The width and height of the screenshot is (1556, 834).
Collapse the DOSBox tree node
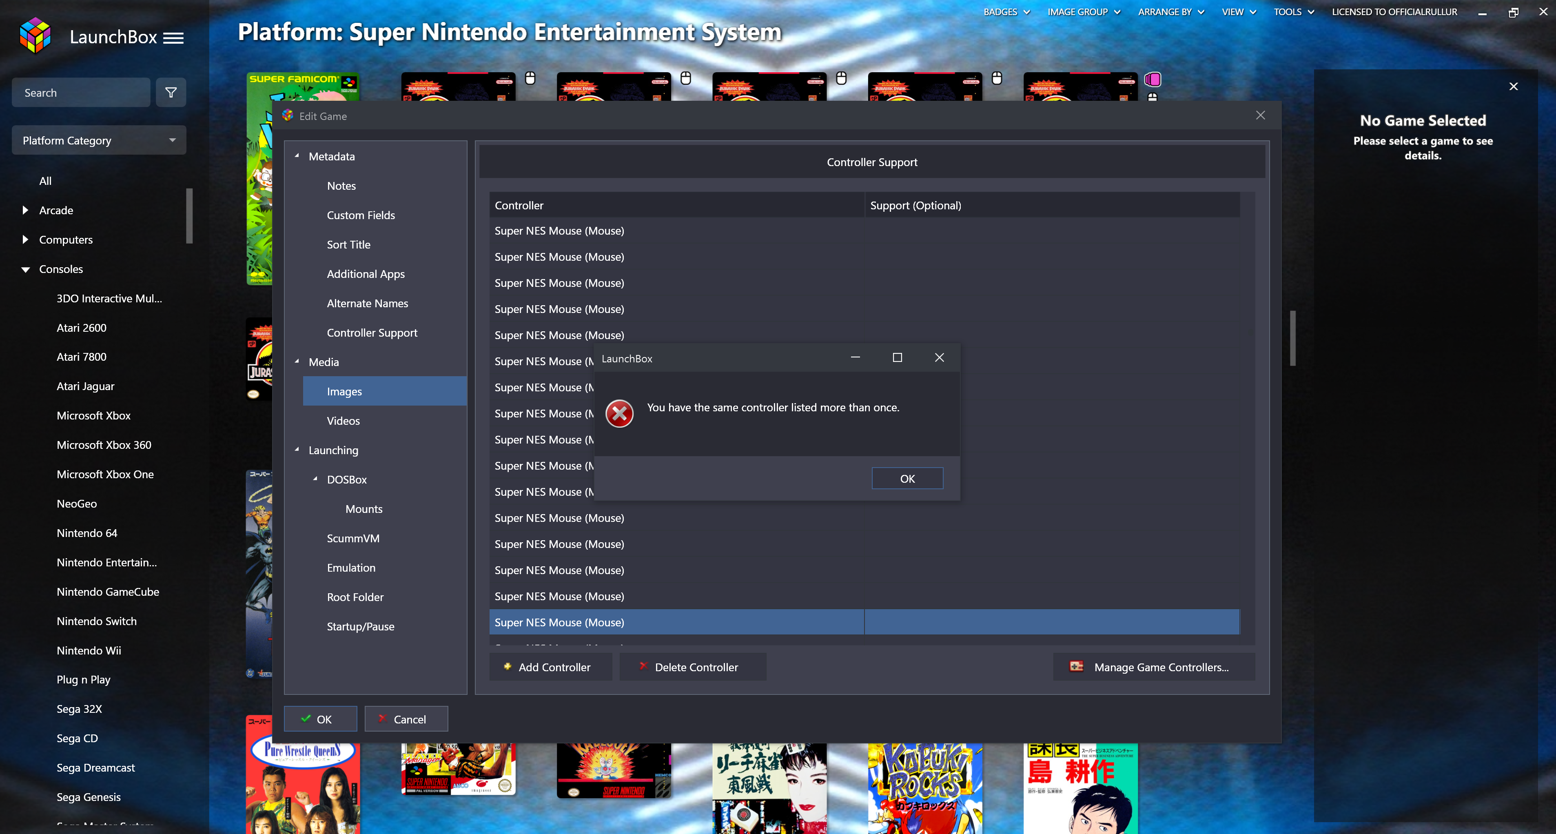click(315, 479)
